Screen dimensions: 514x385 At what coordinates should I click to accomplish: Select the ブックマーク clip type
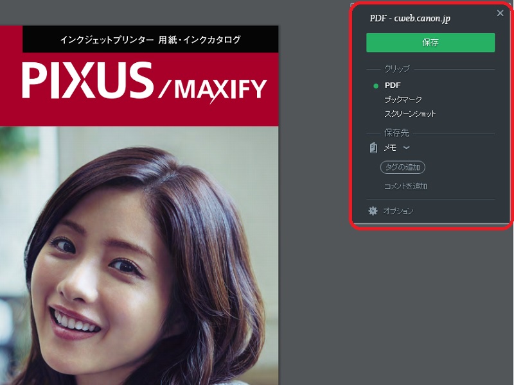click(403, 99)
